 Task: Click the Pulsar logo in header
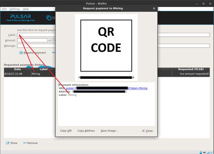pyautogui.click(x=21, y=18)
